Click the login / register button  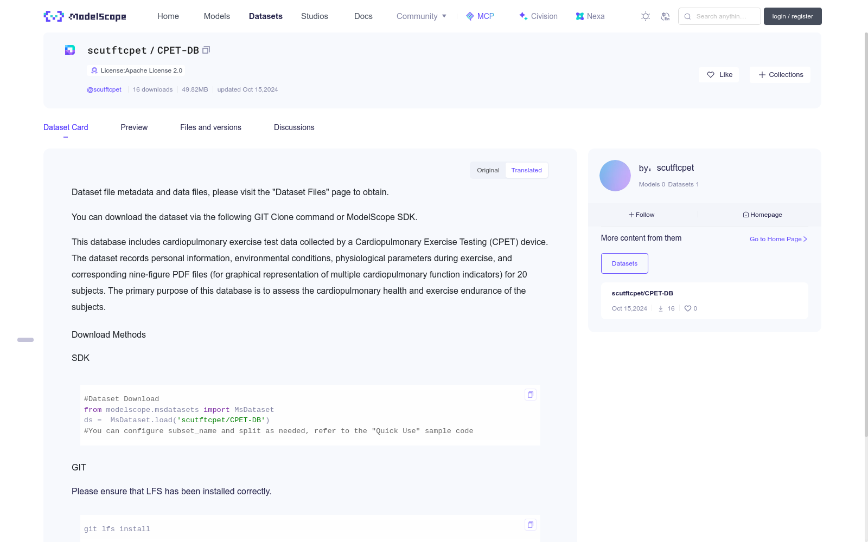click(x=793, y=16)
